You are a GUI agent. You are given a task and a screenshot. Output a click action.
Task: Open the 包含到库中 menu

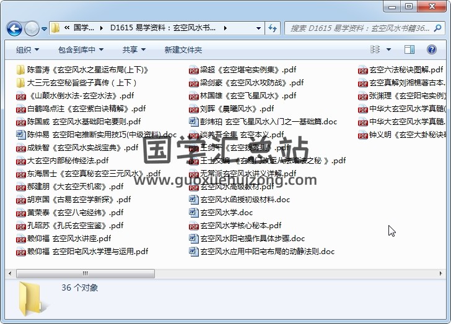[x=81, y=49]
